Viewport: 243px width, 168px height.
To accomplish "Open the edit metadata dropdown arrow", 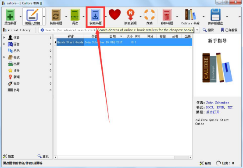I will tap(44, 16).
